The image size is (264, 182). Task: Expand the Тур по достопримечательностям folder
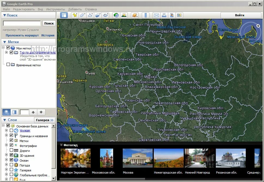click(x=7, y=52)
